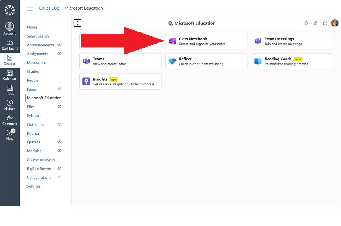Toggle the course navigation hamburger menu
341x226 pixels.
tap(30, 9)
